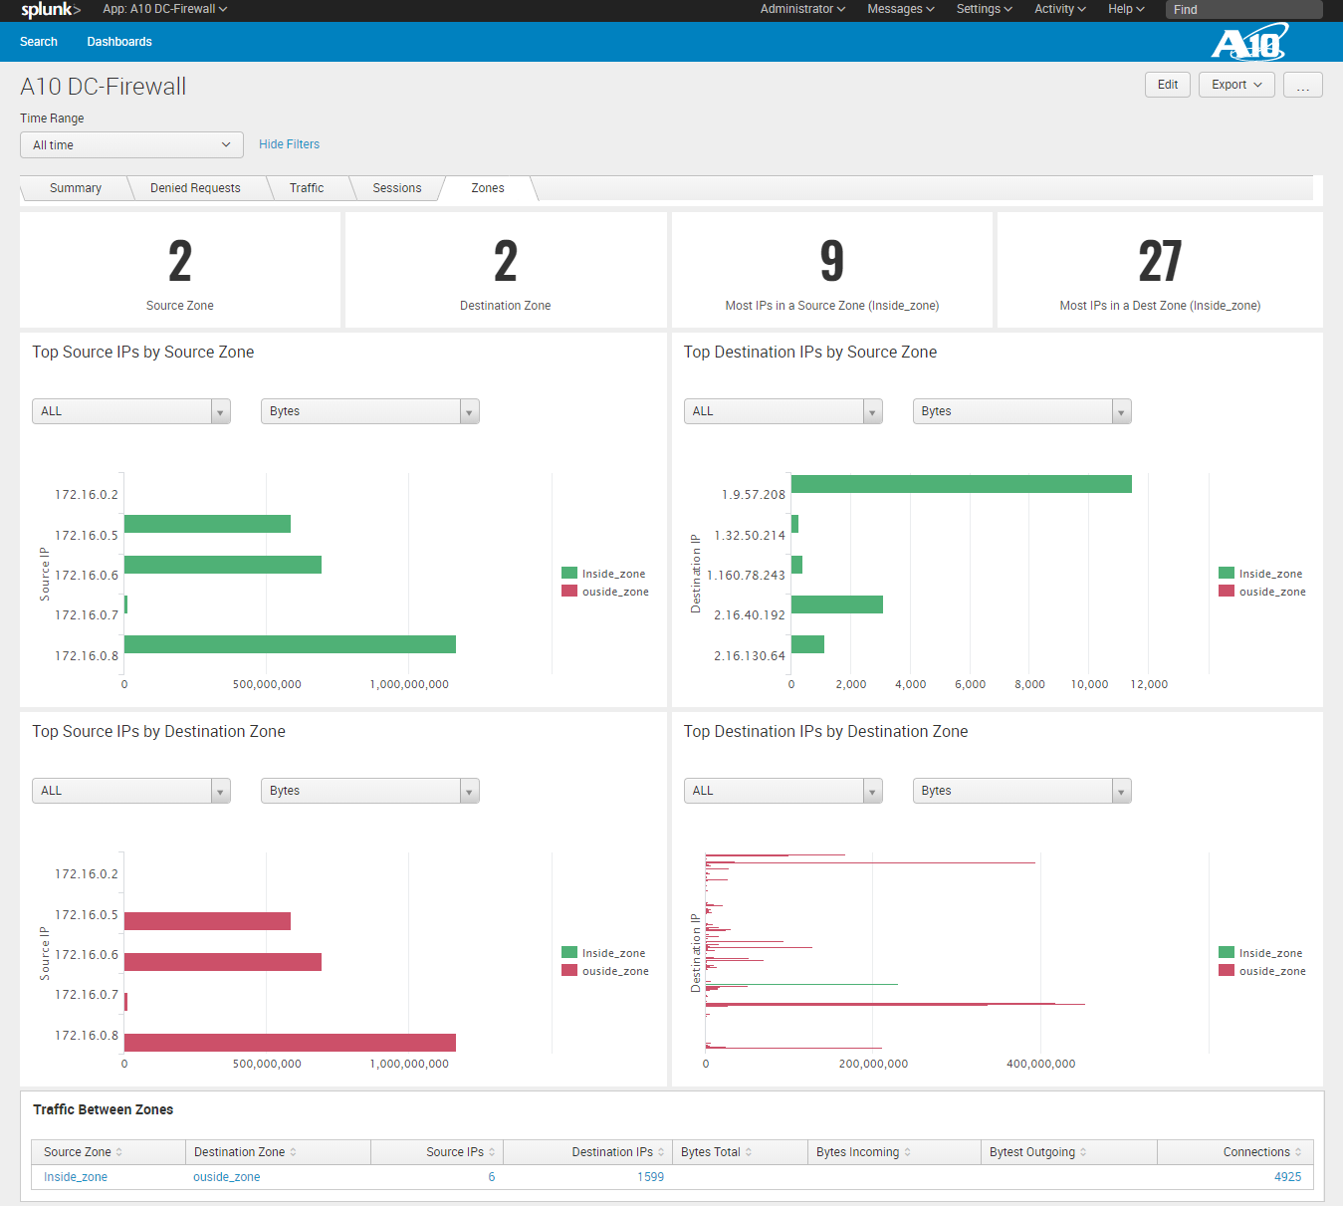
Task: Toggle Inside_zone legend in Top Source IPs by Source Zone
Action: [603, 574]
